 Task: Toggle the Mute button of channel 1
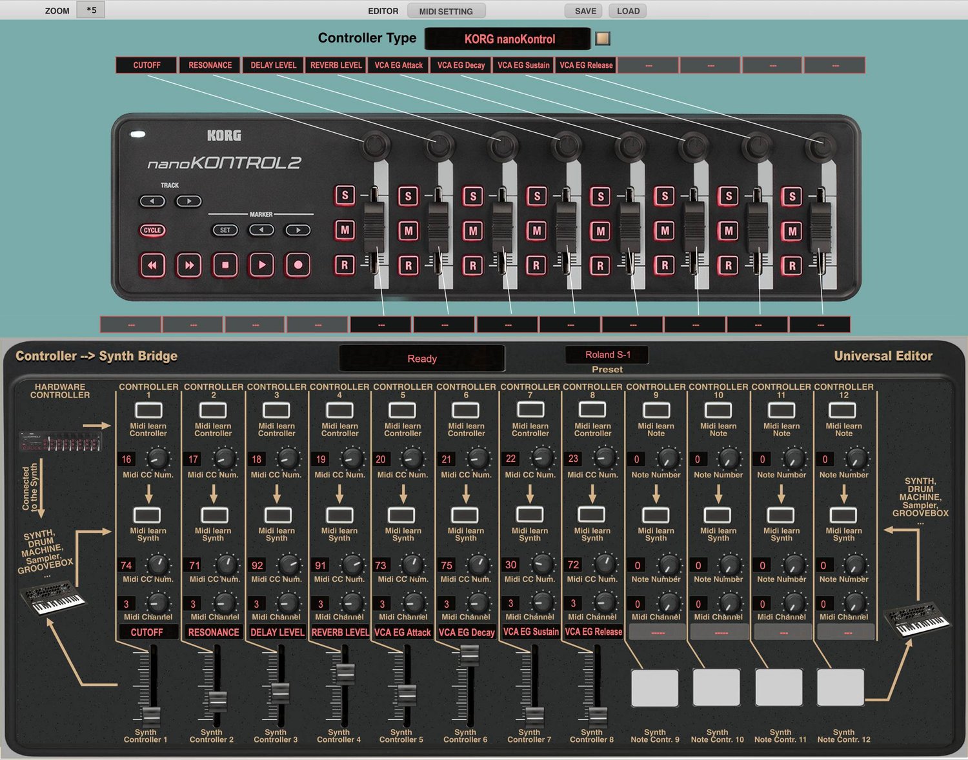click(345, 230)
